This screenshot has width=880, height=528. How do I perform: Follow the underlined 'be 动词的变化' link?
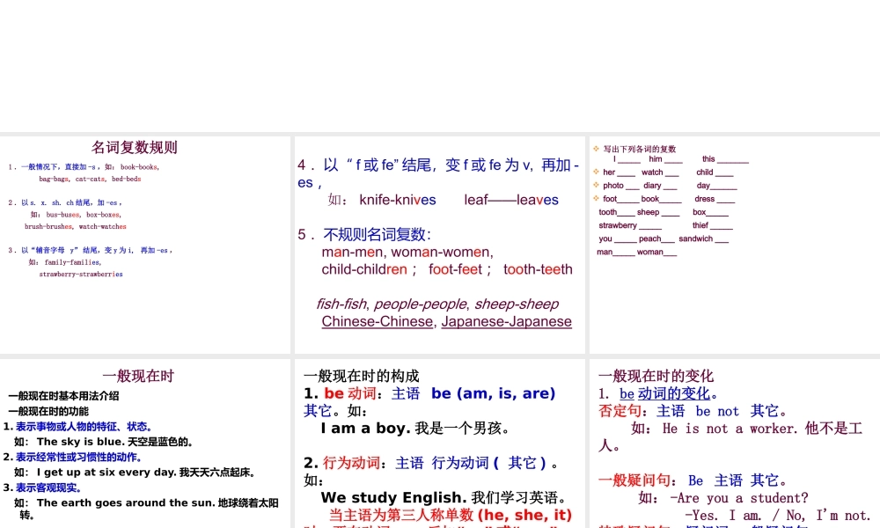pos(664,394)
